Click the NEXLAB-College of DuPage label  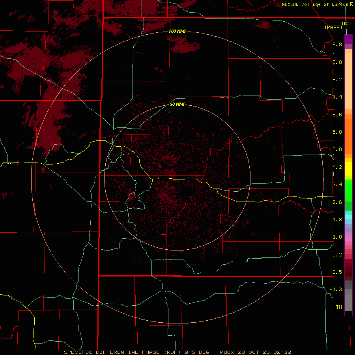316,4
